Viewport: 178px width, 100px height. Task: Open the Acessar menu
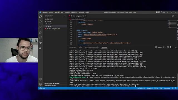pos(67,12)
